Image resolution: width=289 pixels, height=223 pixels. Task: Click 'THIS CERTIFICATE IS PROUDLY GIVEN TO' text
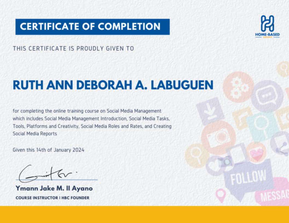(73, 48)
